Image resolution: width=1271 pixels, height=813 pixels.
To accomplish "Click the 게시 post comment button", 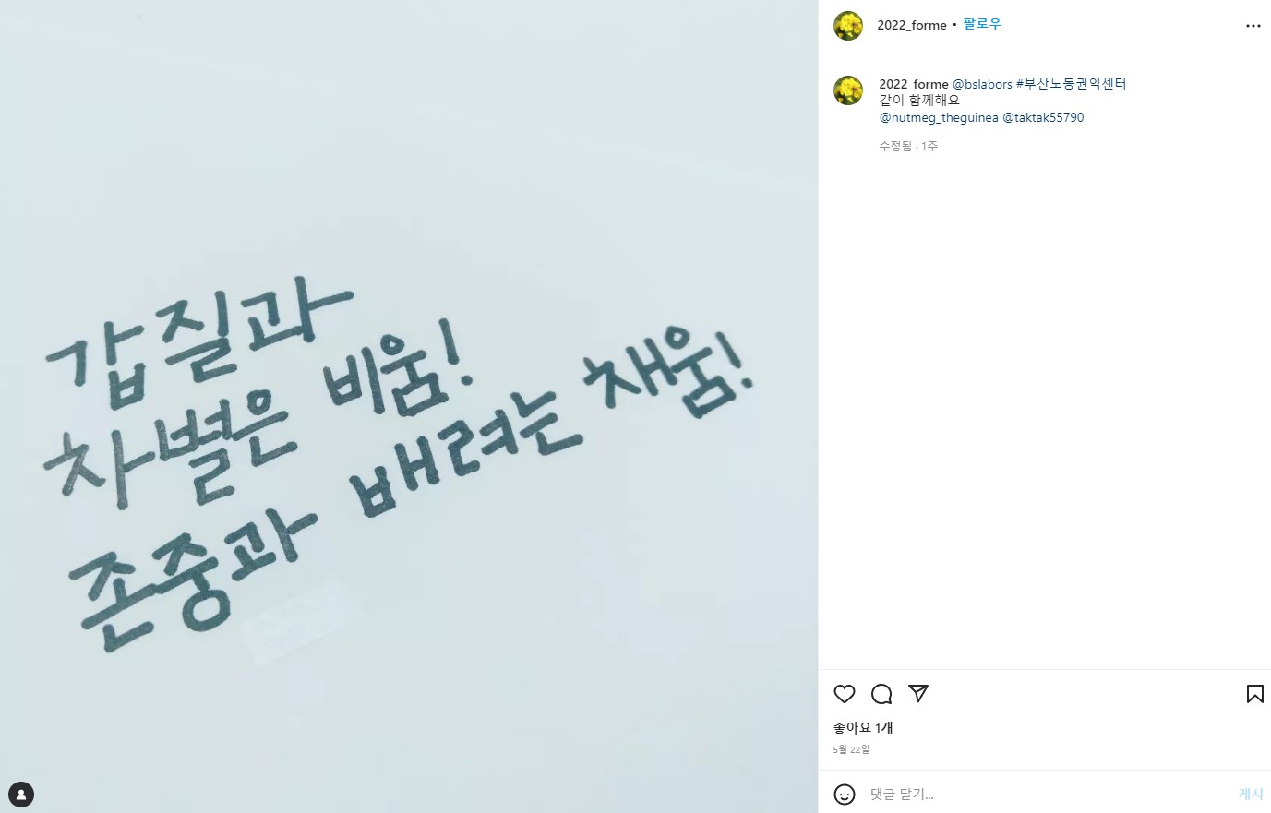I will coord(1251,794).
